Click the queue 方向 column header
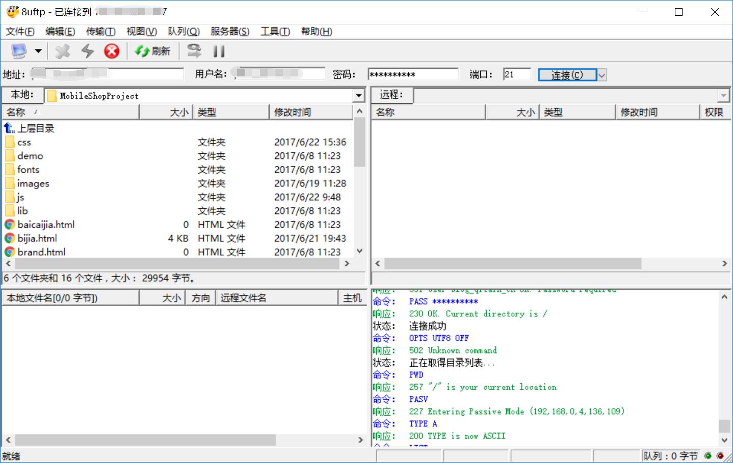The height and width of the screenshot is (463, 733). point(201,298)
